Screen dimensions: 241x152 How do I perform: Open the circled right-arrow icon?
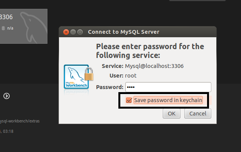pos(7,96)
